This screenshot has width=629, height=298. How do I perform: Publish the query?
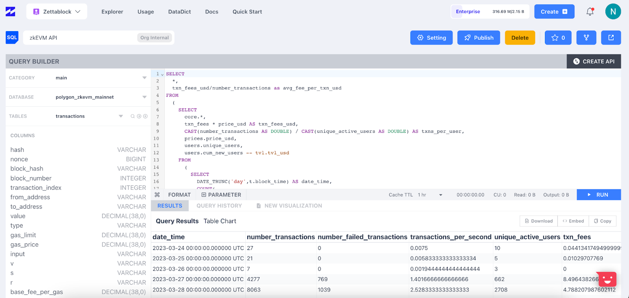point(478,38)
